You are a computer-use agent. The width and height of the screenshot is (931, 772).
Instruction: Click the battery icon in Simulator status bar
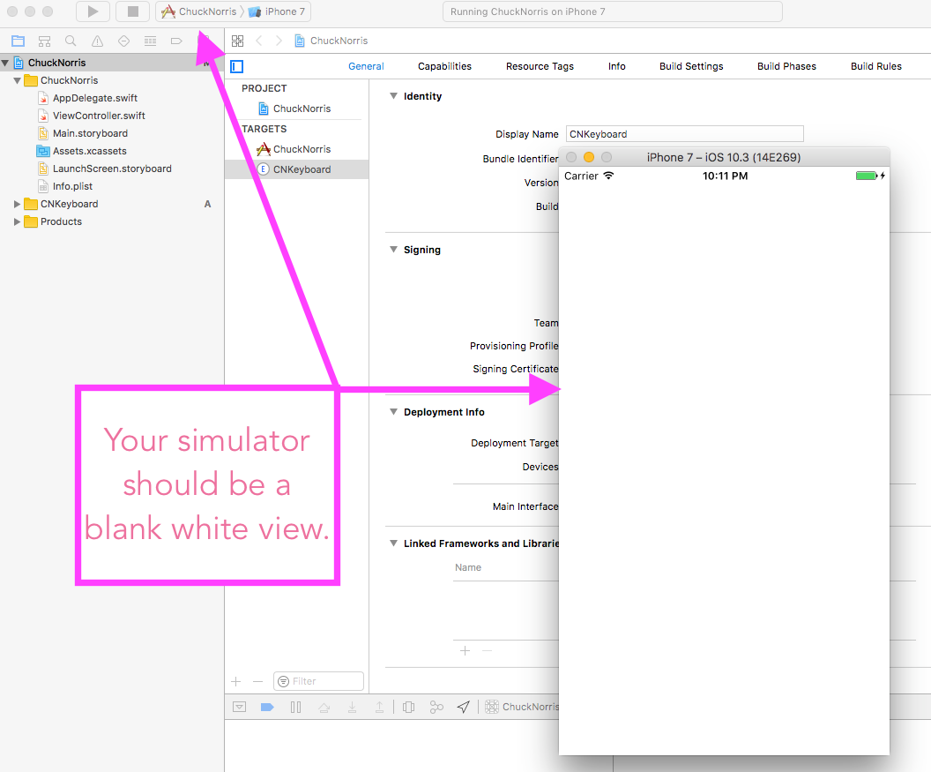point(867,176)
